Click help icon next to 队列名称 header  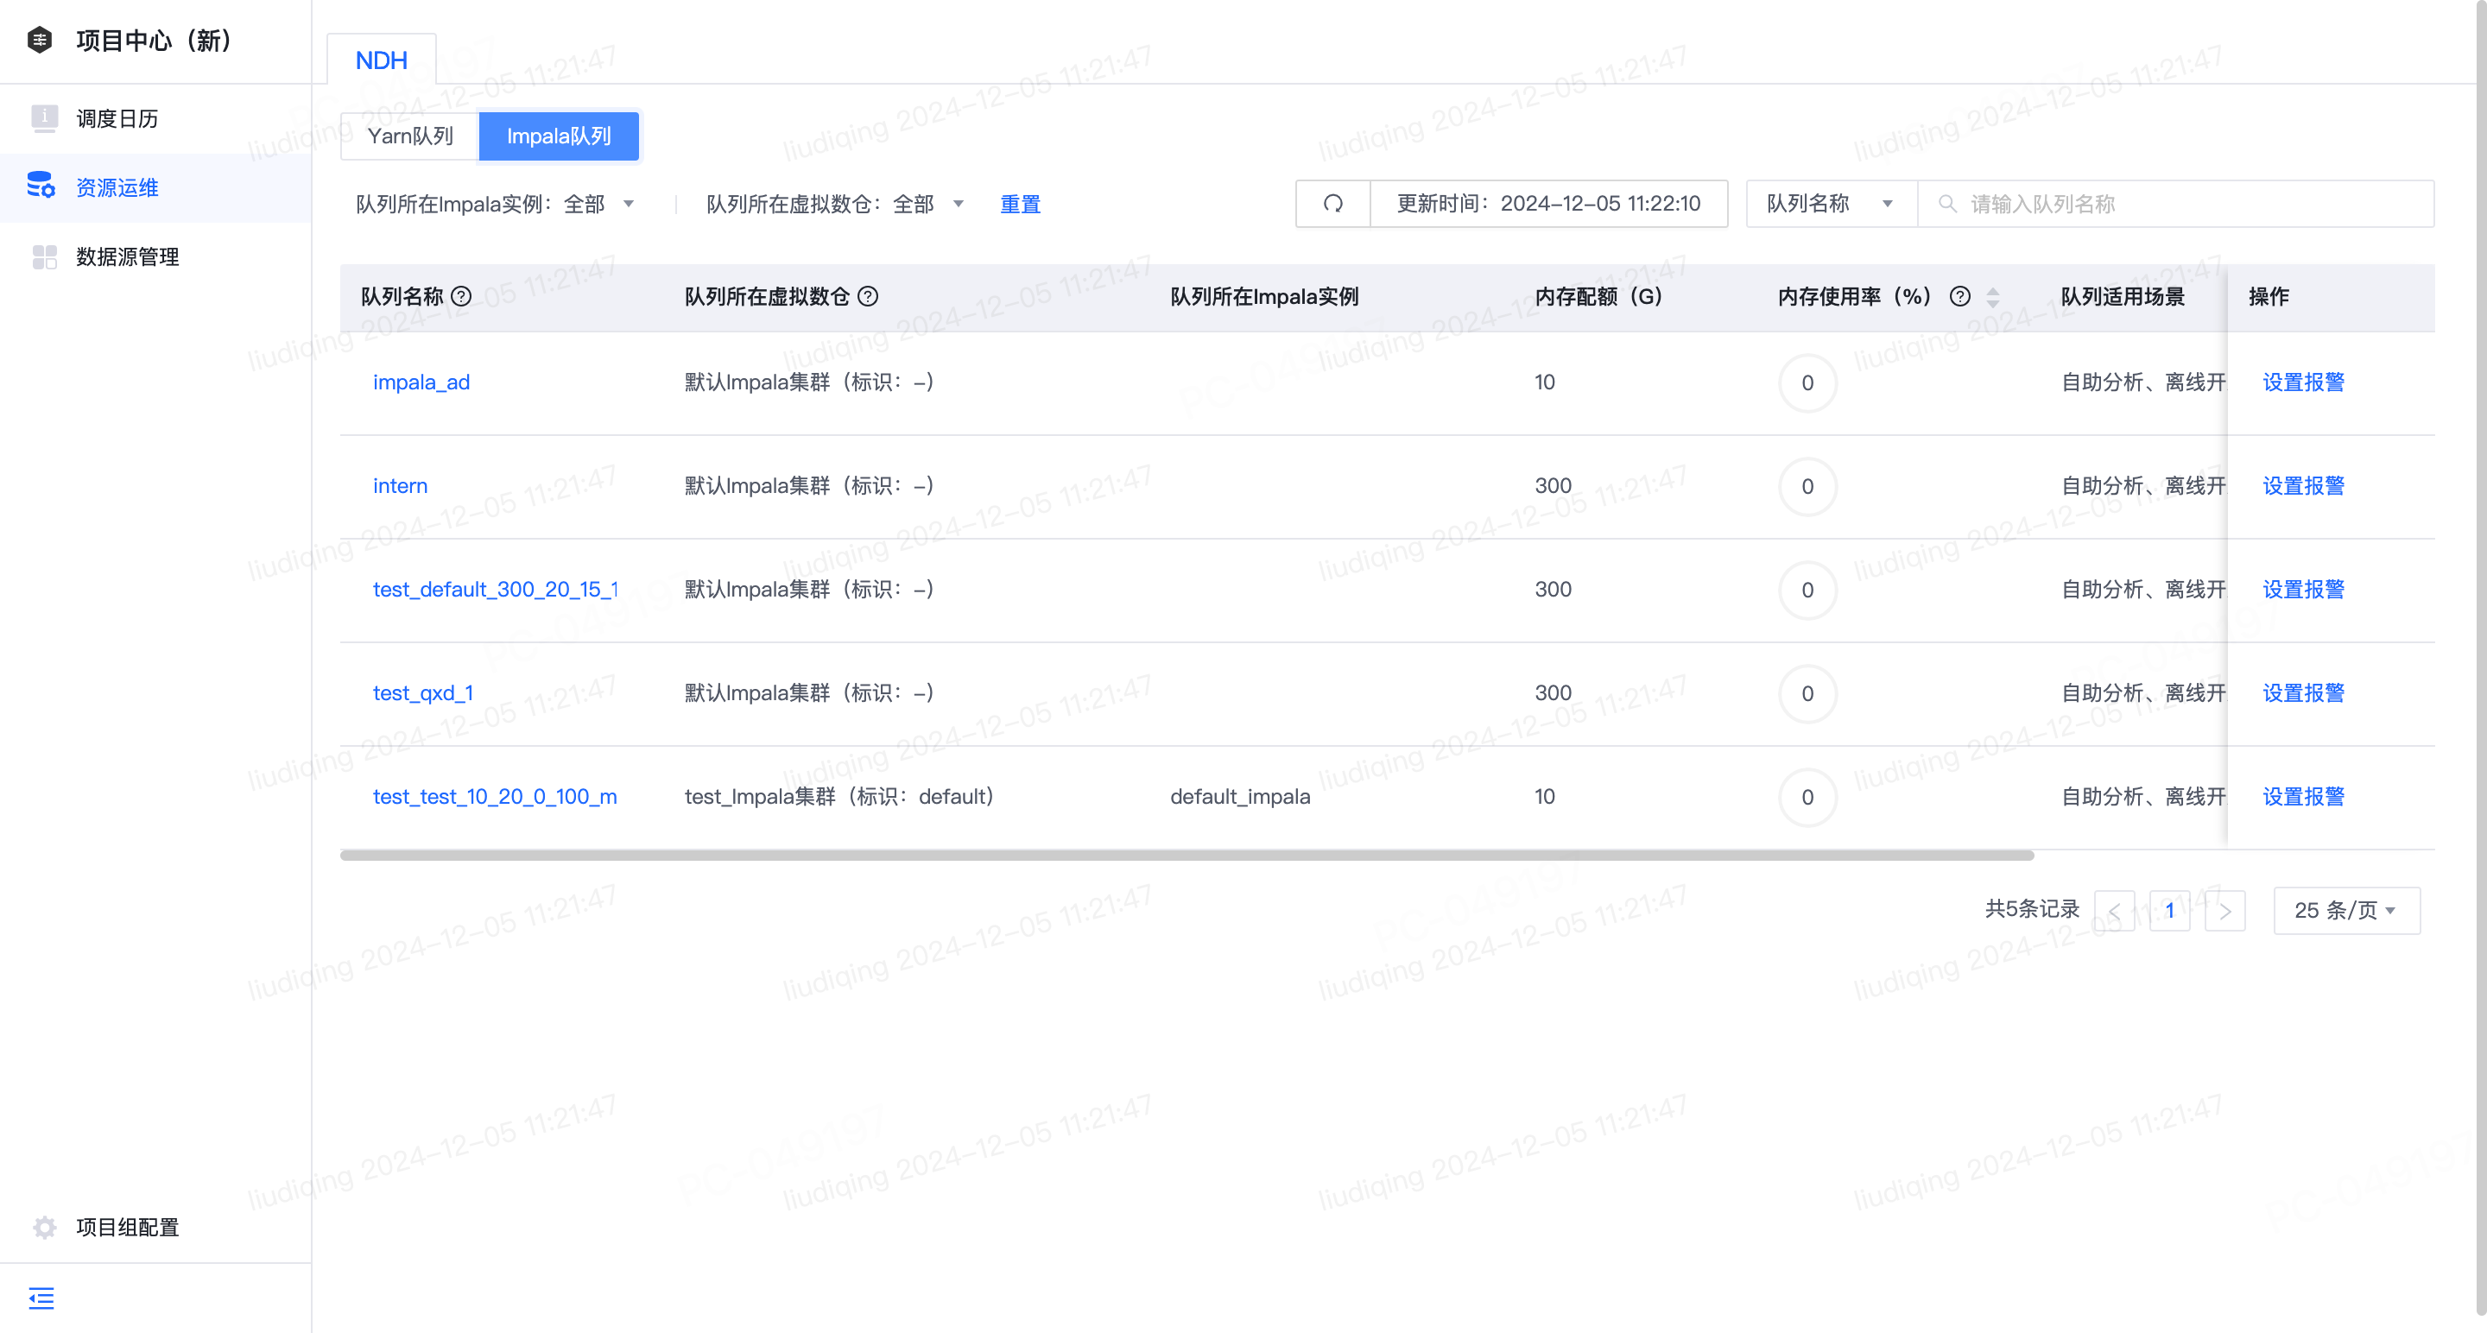[x=461, y=296]
